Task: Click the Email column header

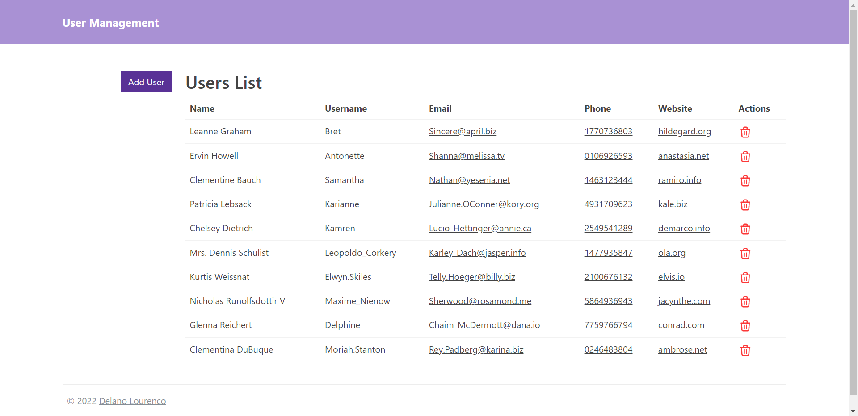Action: tap(440, 108)
